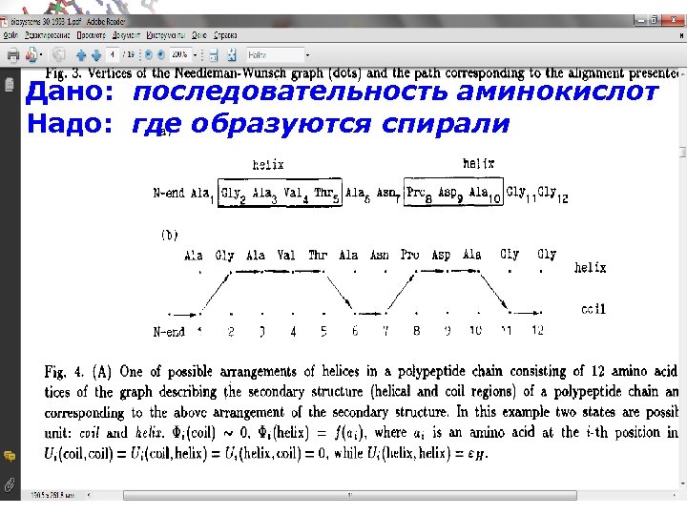
Task: Open the Найти search options dropdown
Action: [x=307, y=55]
